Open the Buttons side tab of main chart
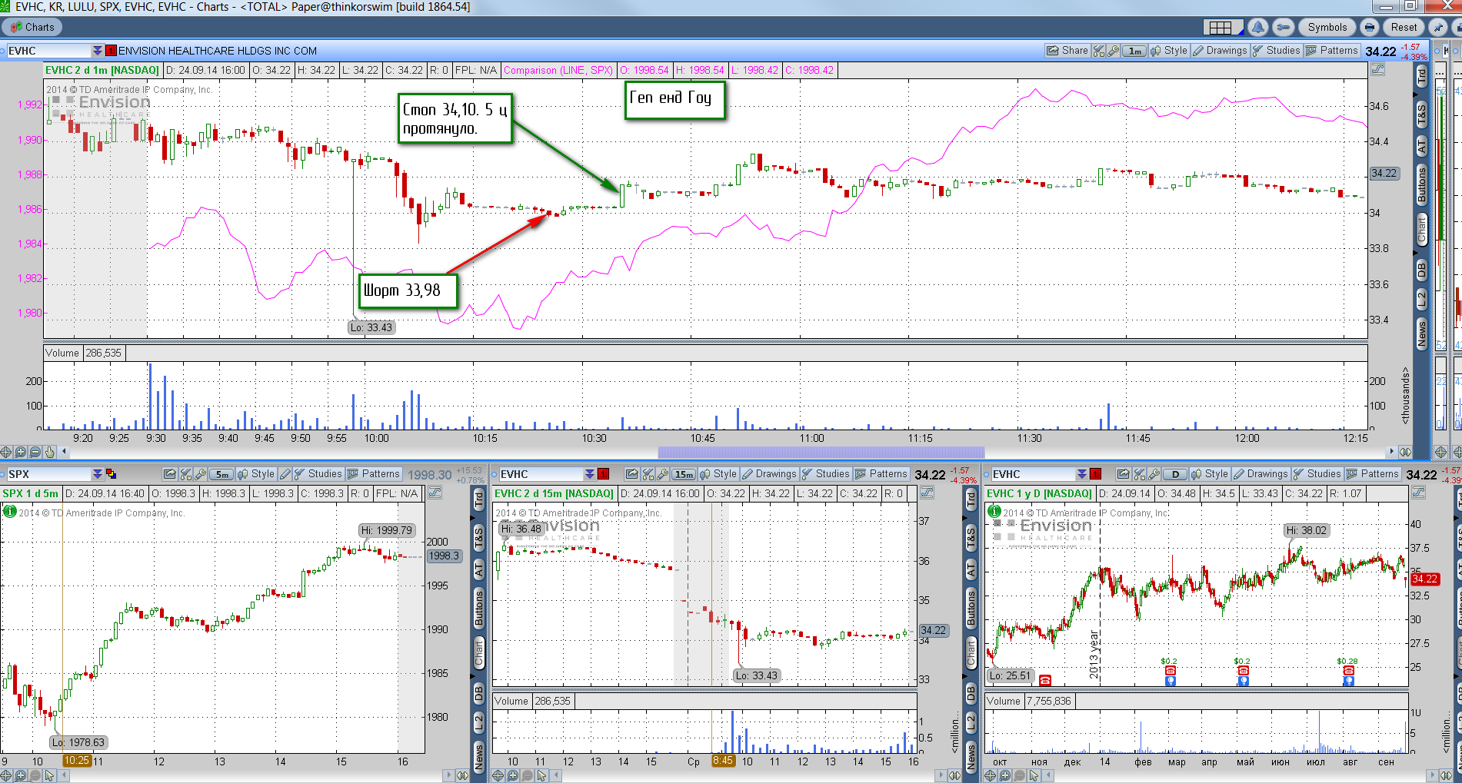Image resolution: width=1462 pixels, height=783 pixels. 1421,184
